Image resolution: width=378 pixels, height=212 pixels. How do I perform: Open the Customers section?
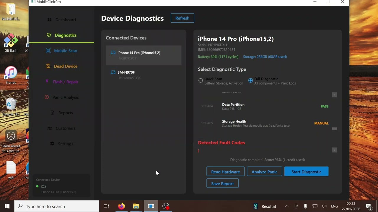click(x=61, y=128)
